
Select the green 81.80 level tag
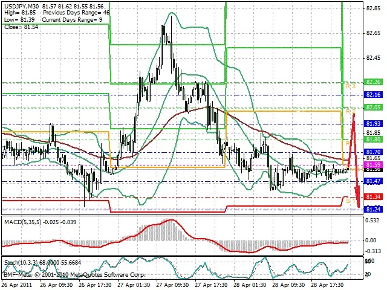(374, 140)
